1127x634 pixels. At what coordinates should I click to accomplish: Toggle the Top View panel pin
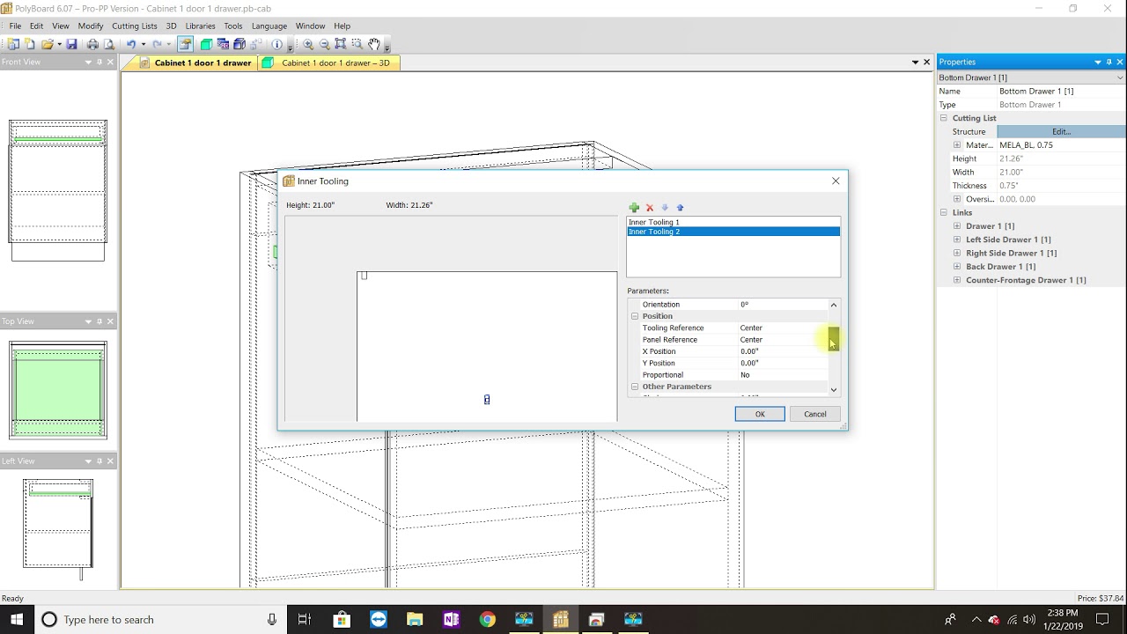pyautogui.click(x=99, y=321)
